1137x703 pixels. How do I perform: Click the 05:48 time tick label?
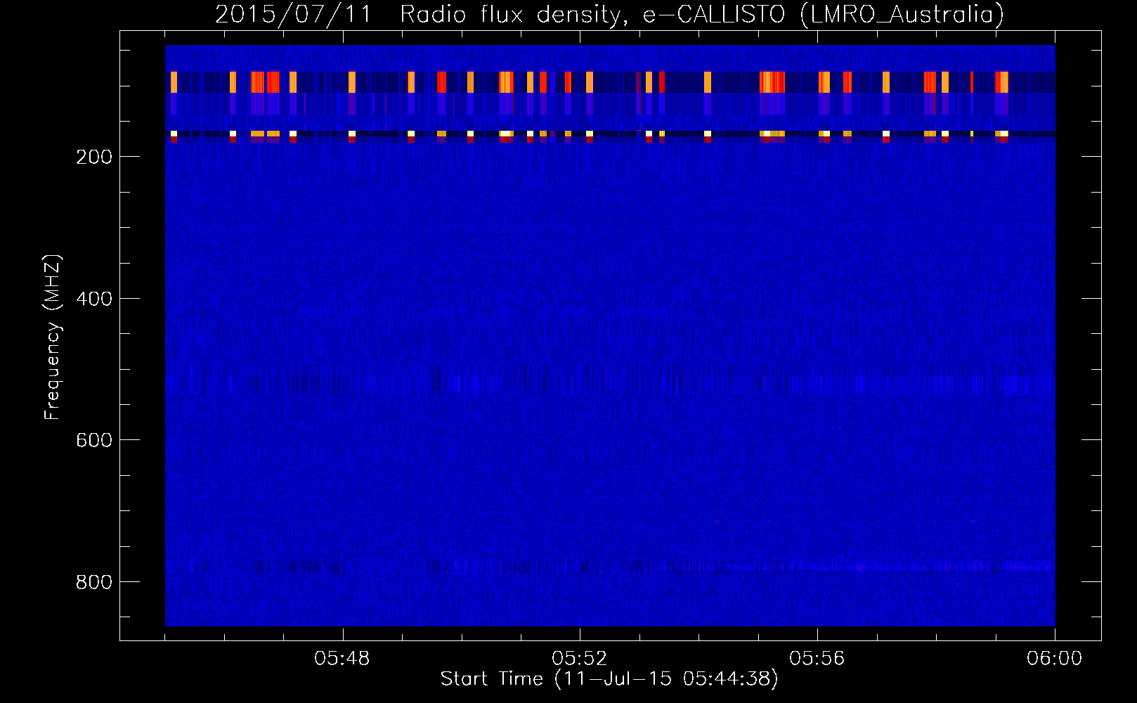click(343, 659)
